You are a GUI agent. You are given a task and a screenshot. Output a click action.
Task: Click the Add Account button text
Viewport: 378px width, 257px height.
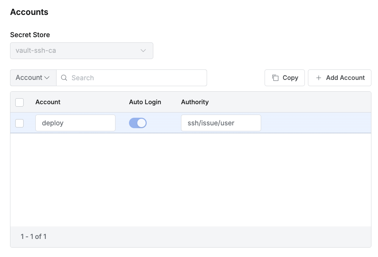[x=345, y=78]
